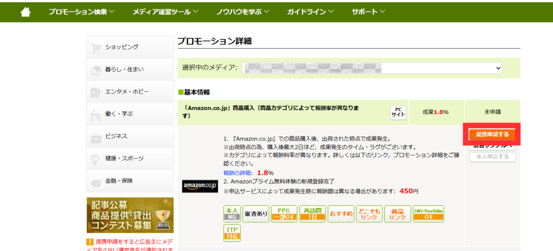Click the 商品リンク badge
Screen dimensions: 553x251
pos(397,214)
